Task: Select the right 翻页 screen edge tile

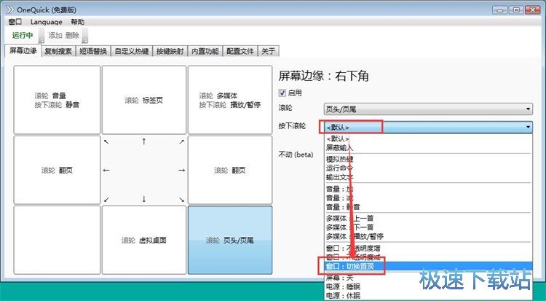Action: [230, 171]
